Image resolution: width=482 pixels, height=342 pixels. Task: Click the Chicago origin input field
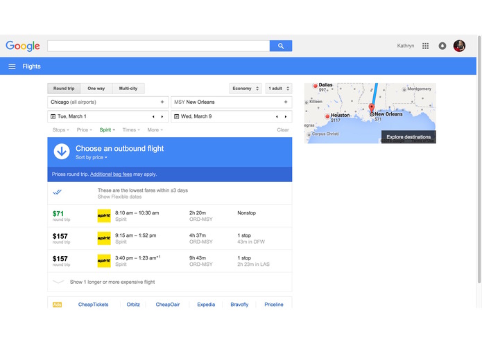(x=108, y=102)
